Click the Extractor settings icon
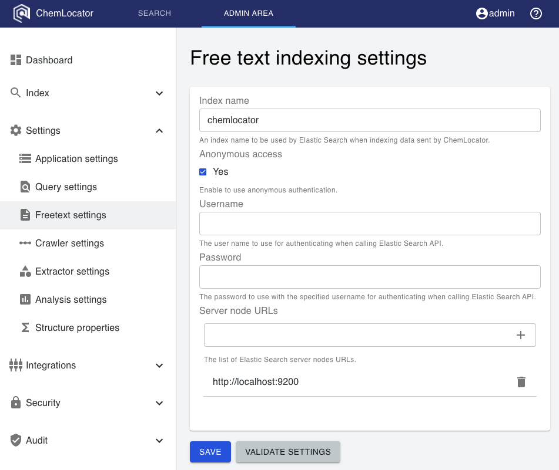This screenshot has width=559, height=470. [25, 271]
